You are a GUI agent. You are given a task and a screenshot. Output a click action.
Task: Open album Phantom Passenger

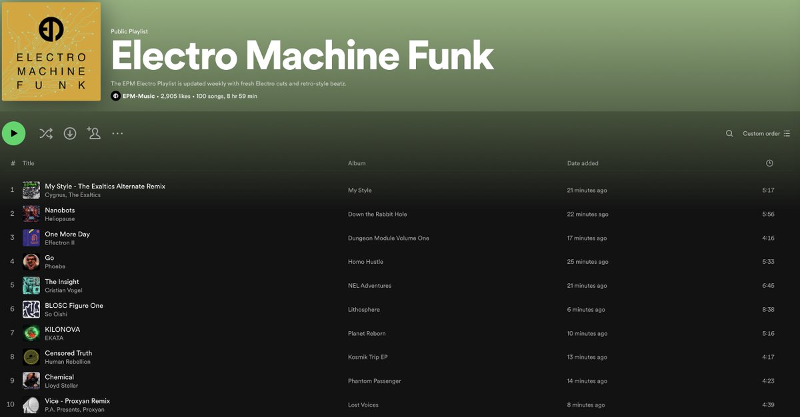[x=375, y=381]
